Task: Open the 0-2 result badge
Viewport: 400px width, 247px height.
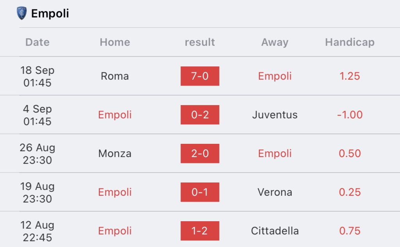Action: (200, 115)
